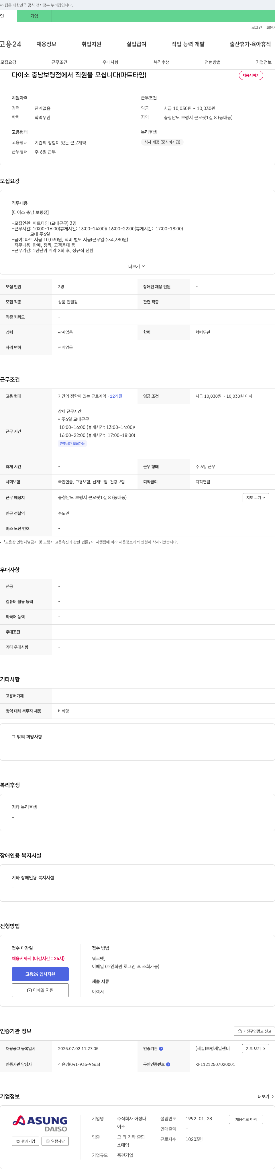Expand 더보기 under 직무내용
275x1169 pixels.
137,266
